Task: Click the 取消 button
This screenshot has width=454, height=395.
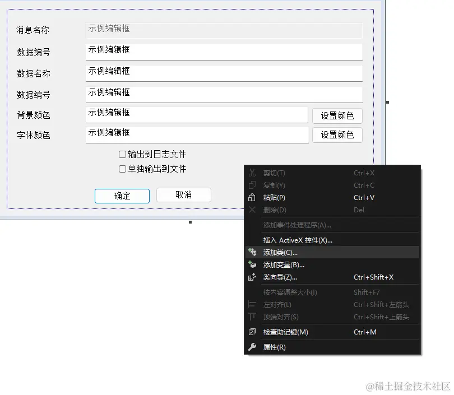Action: (x=184, y=195)
